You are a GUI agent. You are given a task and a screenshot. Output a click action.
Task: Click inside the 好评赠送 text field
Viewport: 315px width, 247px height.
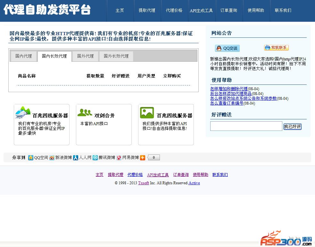[x=246, y=126]
